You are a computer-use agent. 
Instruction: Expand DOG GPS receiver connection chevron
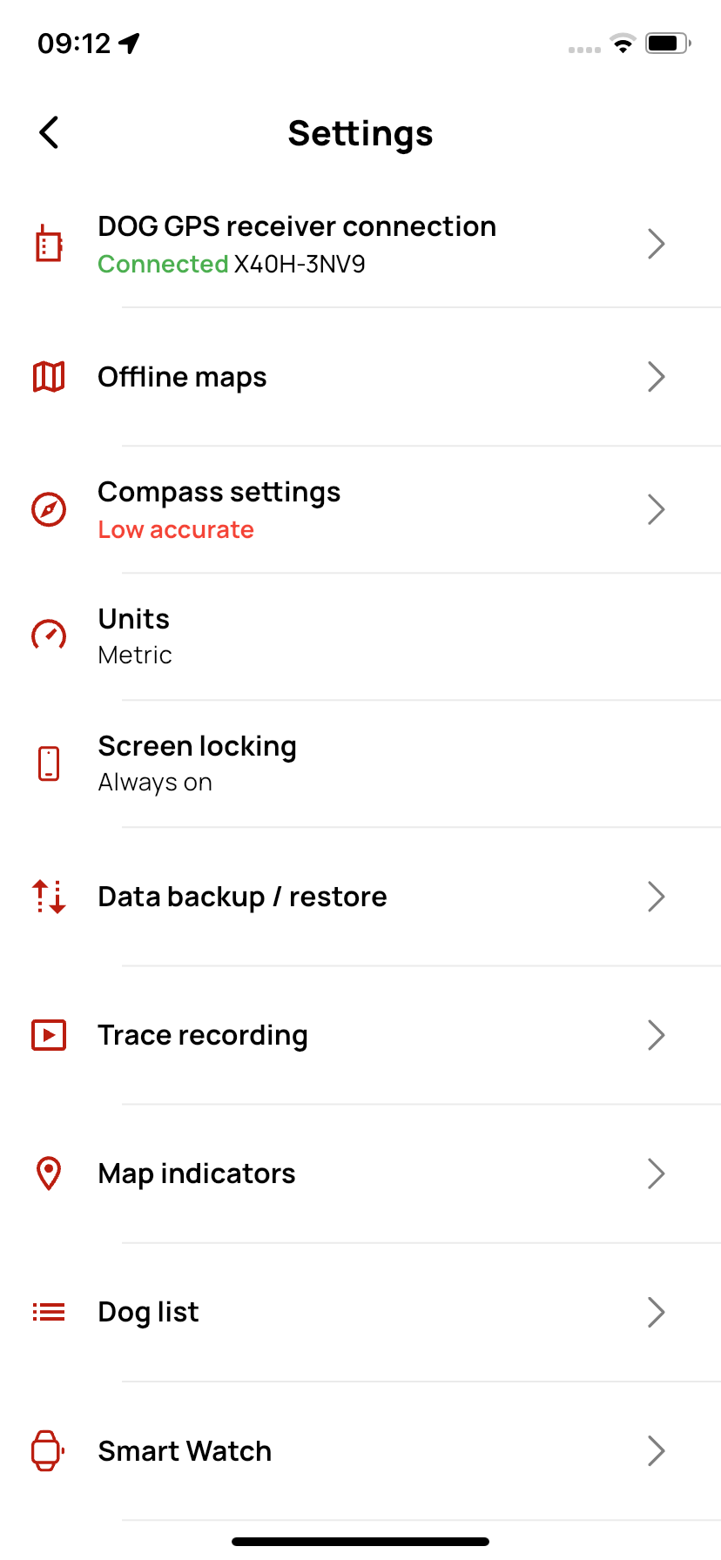tap(657, 244)
